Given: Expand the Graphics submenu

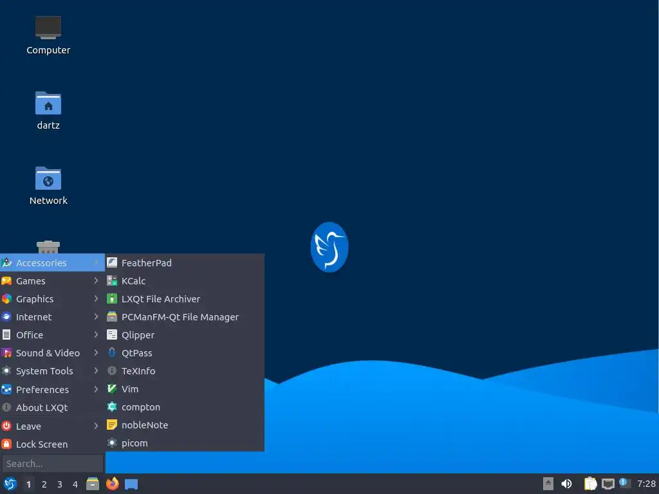Looking at the screenshot, I should tap(52, 299).
